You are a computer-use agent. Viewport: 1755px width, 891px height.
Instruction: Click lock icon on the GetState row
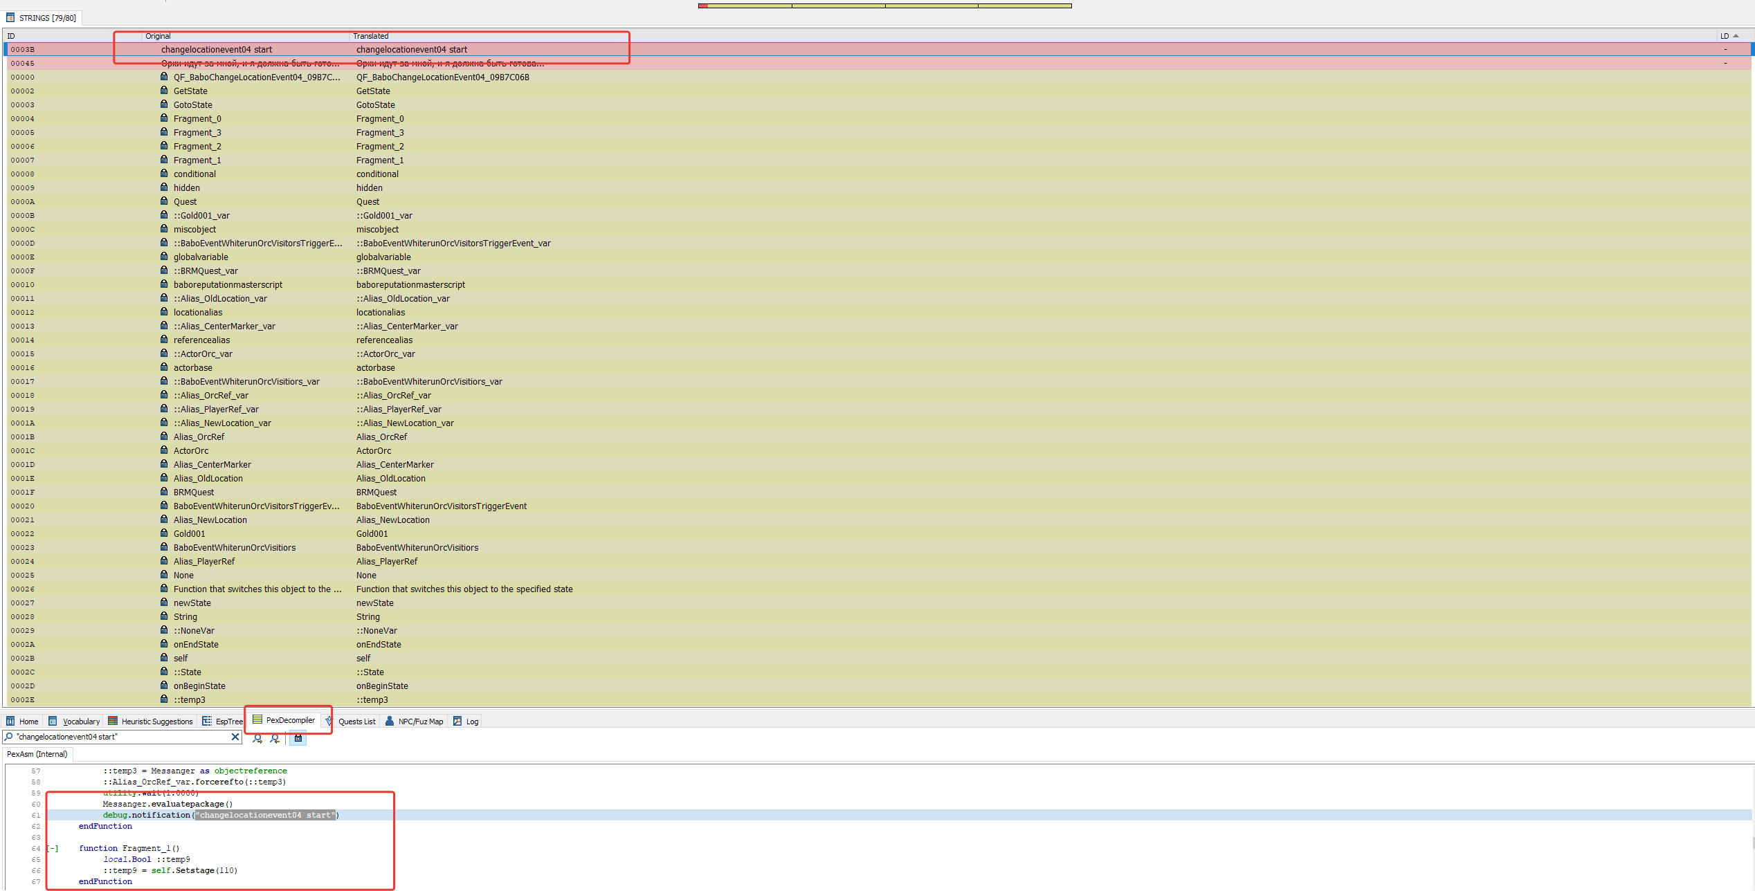(164, 91)
